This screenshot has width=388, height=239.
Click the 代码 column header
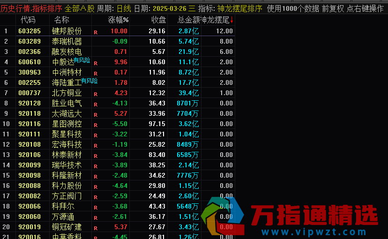coord(28,20)
